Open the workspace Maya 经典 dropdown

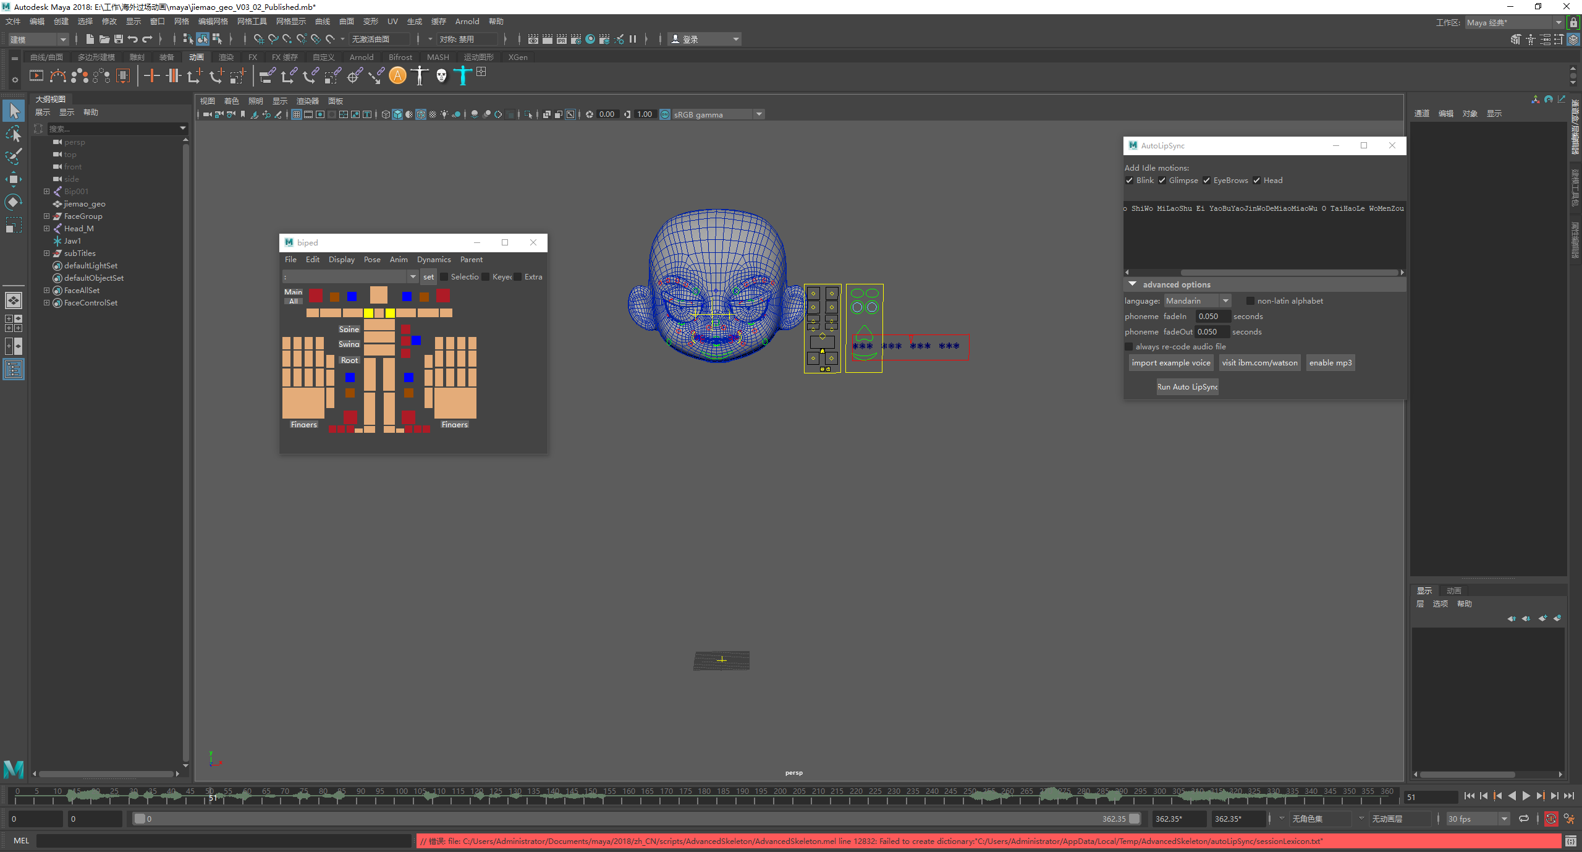click(x=1514, y=22)
